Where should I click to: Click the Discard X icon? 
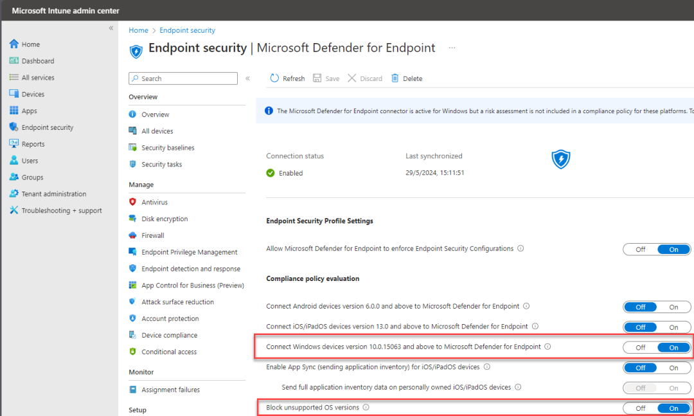(x=352, y=78)
